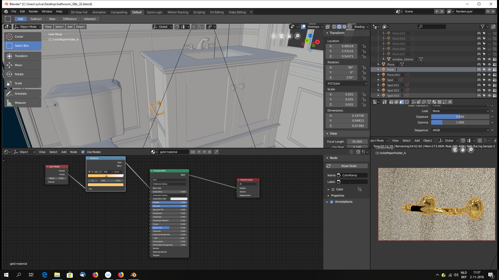
Task: Click the Gamma slider
Action: pos(460,122)
